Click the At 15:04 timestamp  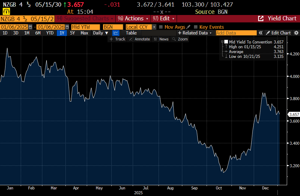pos(80,12)
